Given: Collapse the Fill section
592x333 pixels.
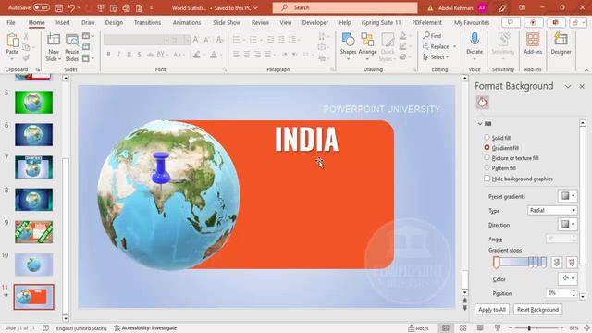Looking at the screenshot, I should pos(480,123).
